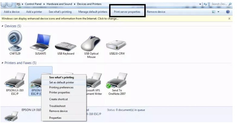Viewport: 238px width, 128px height.
Task: Collapse the Devices (5) group
Action: (3, 26)
